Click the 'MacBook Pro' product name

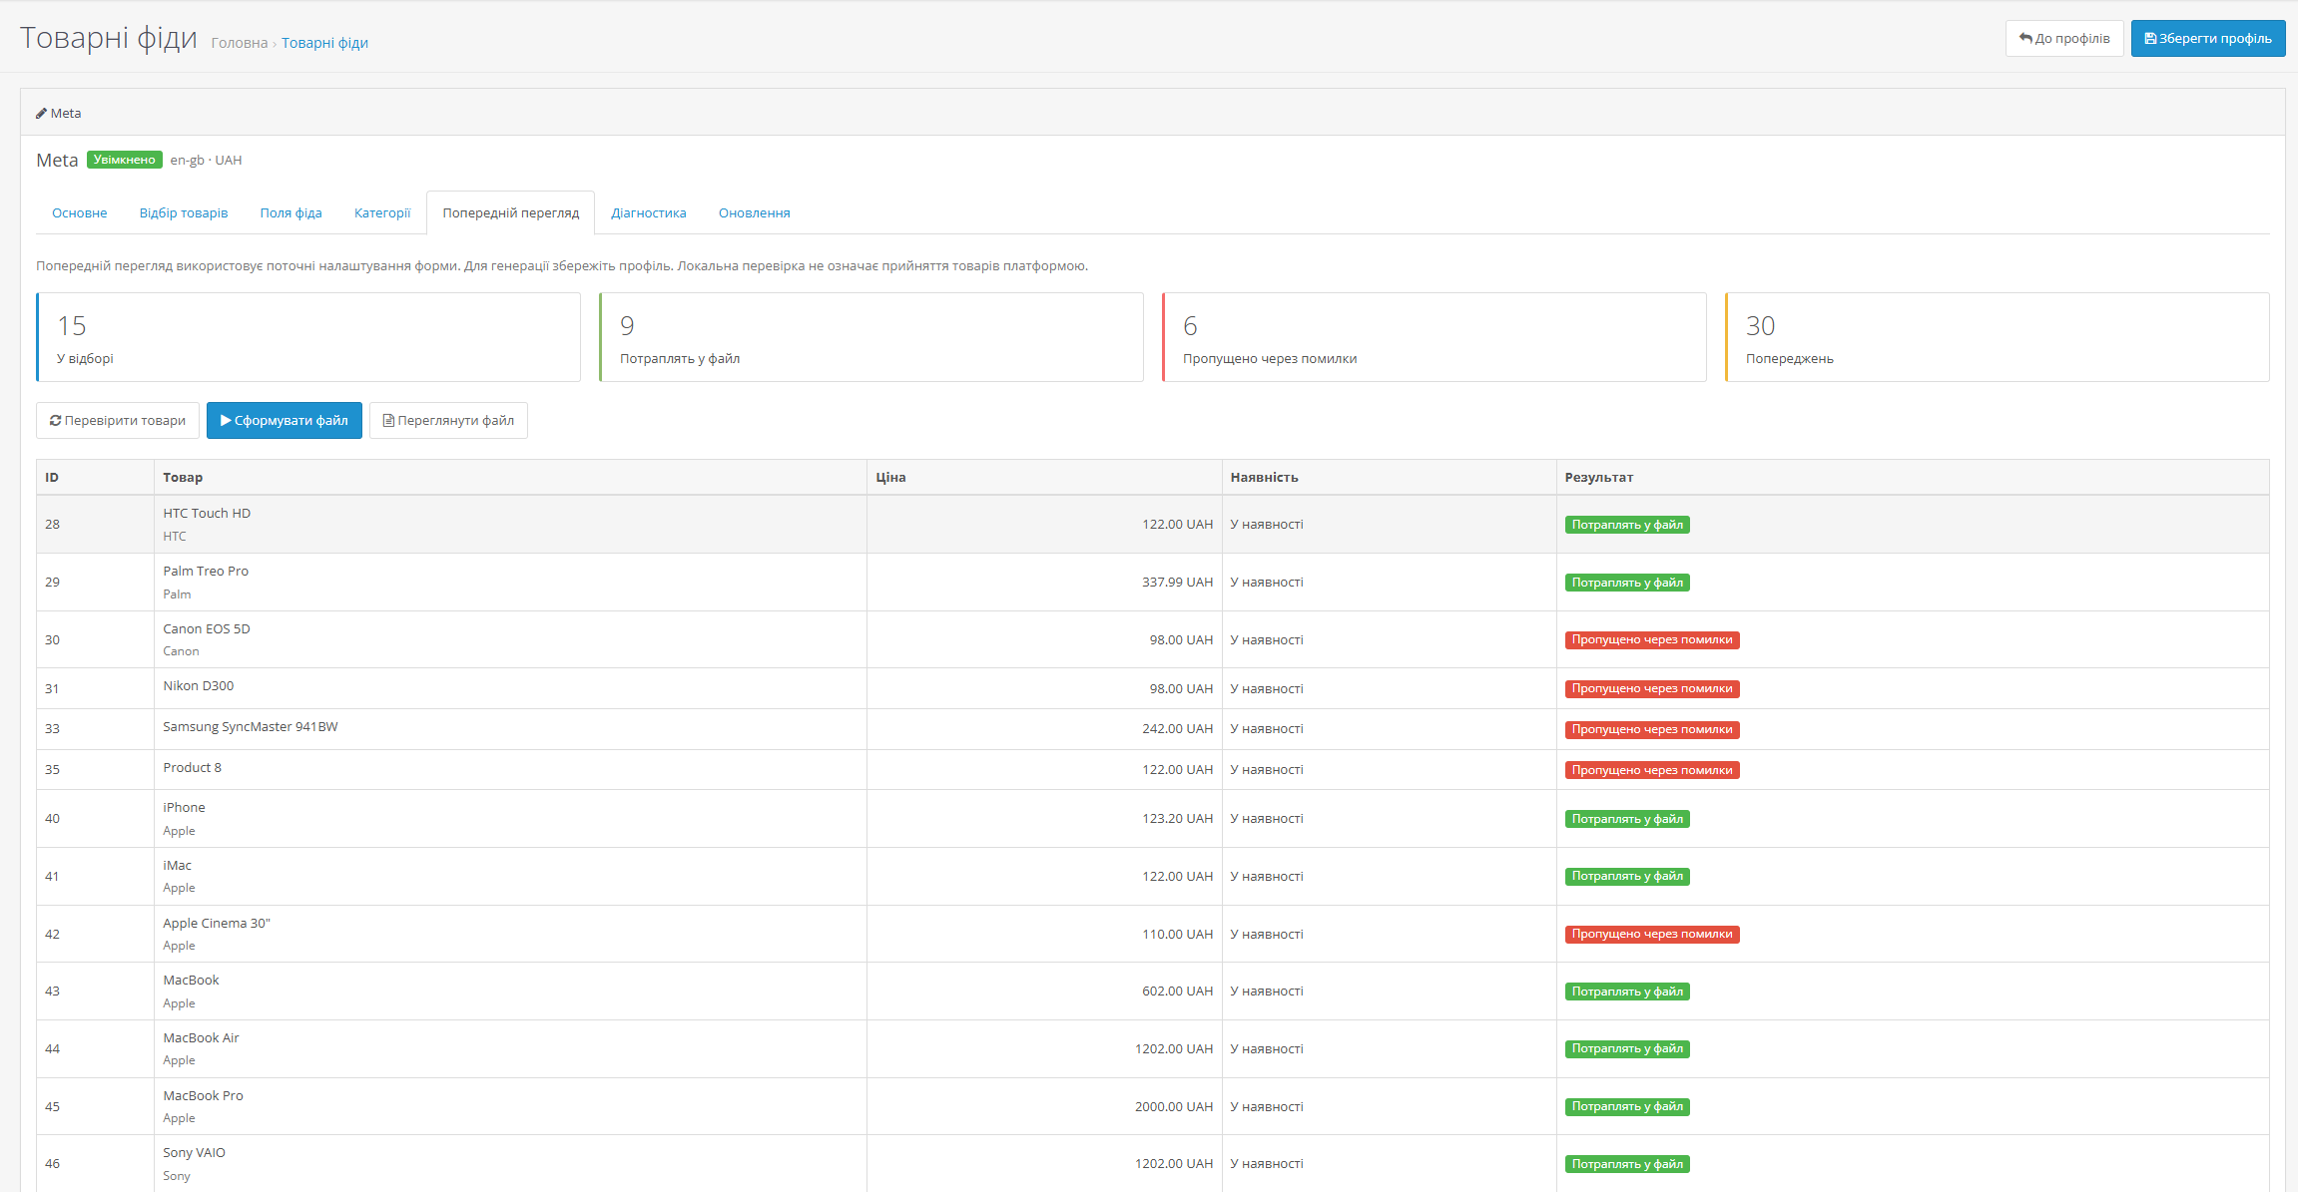[x=203, y=1096]
